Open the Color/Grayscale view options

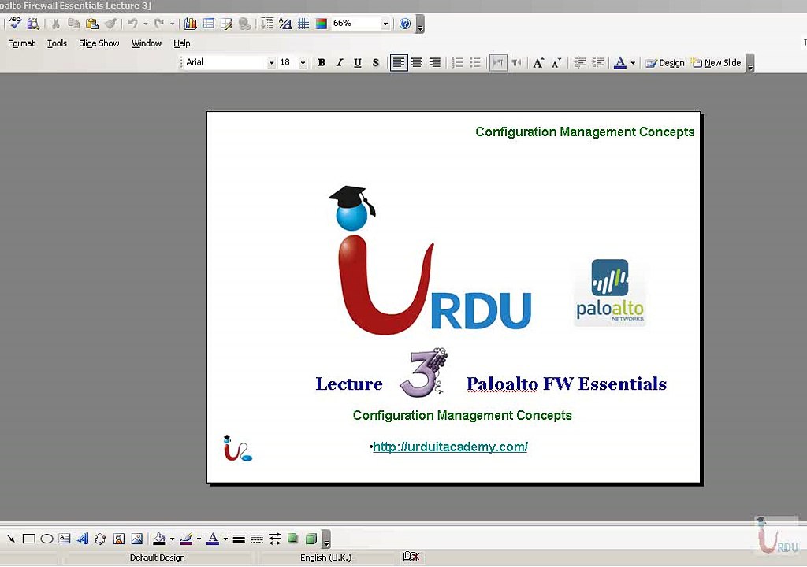click(322, 24)
